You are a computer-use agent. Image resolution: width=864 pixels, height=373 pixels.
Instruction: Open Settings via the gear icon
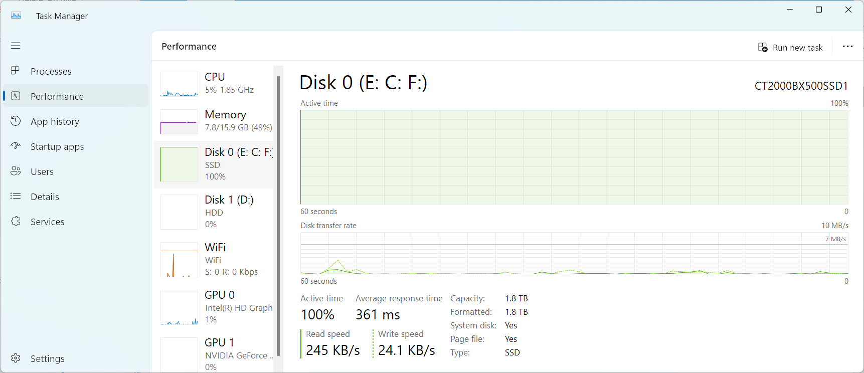(16, 358)
